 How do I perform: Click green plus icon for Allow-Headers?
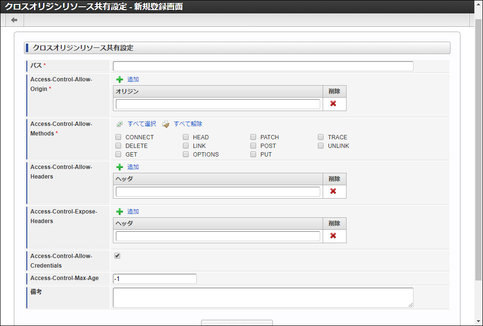pos(120,167)
